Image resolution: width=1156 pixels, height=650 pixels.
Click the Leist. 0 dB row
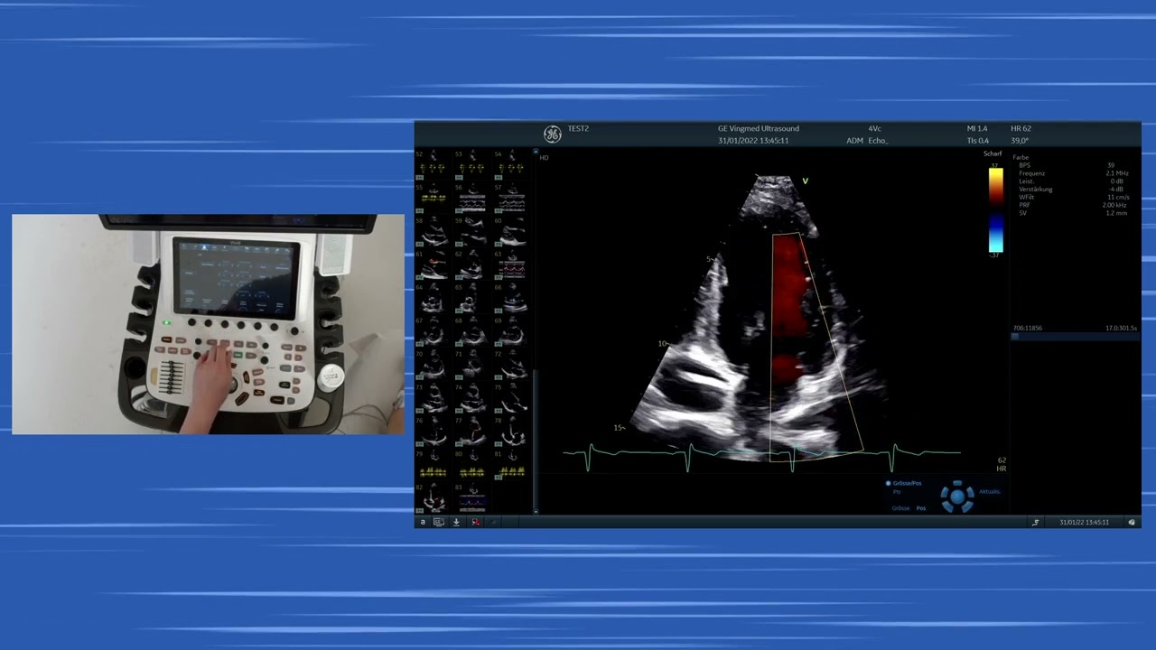coord(1070,181)
